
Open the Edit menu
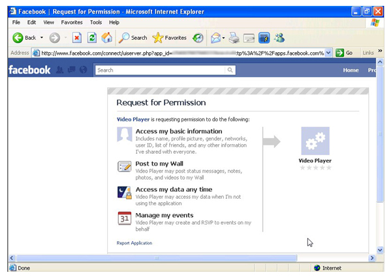point(31,22)
